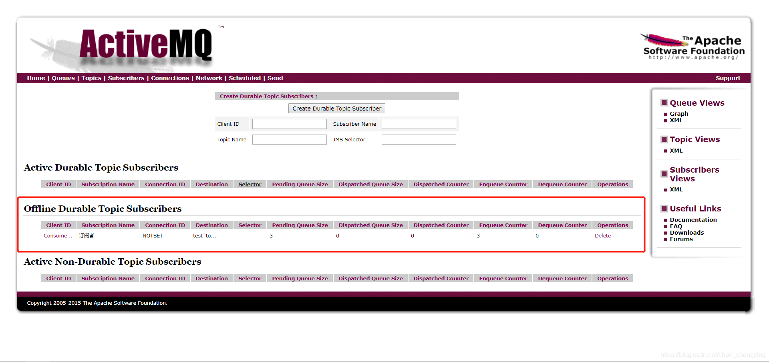This screenshot has height=362, width=769.
Task: Open the Consume... client ID link
Action: (58, 235)
